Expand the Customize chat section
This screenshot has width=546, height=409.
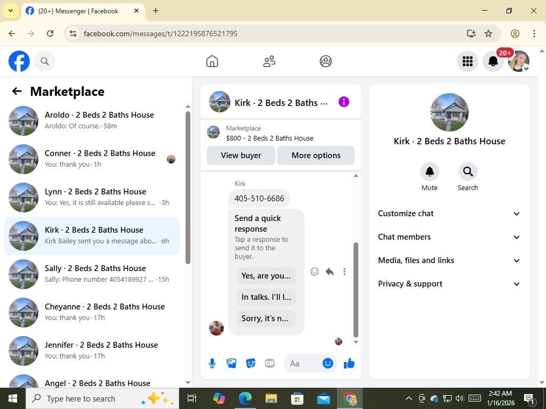click(x=449, y=214)
